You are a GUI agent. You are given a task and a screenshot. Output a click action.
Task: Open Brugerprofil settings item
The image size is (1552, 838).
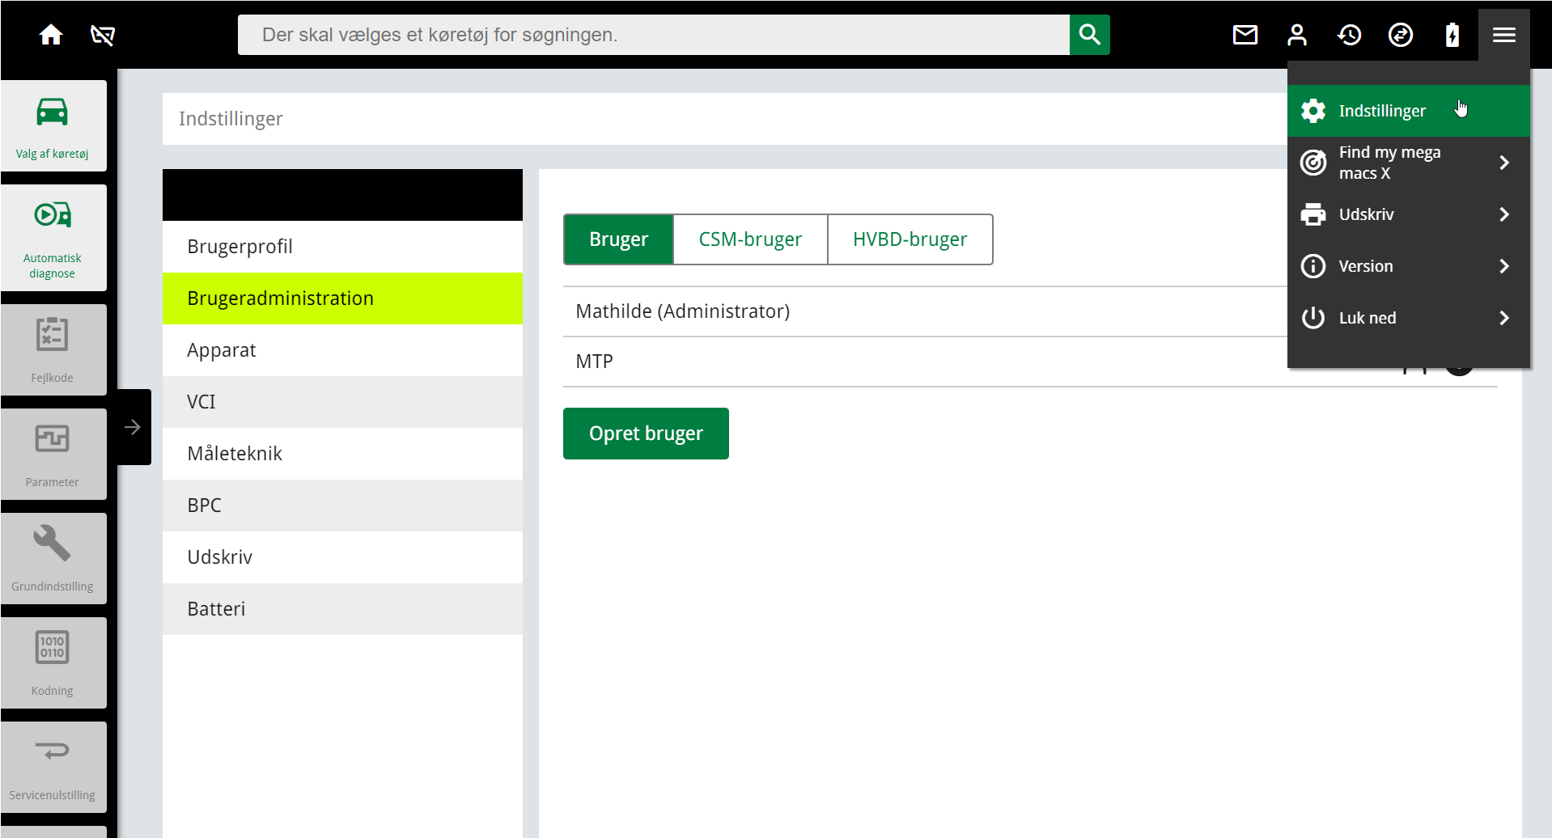coord(342,247)
